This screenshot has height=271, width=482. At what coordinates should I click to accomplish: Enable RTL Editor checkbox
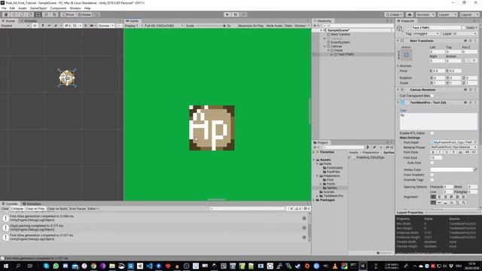point(432,133)
